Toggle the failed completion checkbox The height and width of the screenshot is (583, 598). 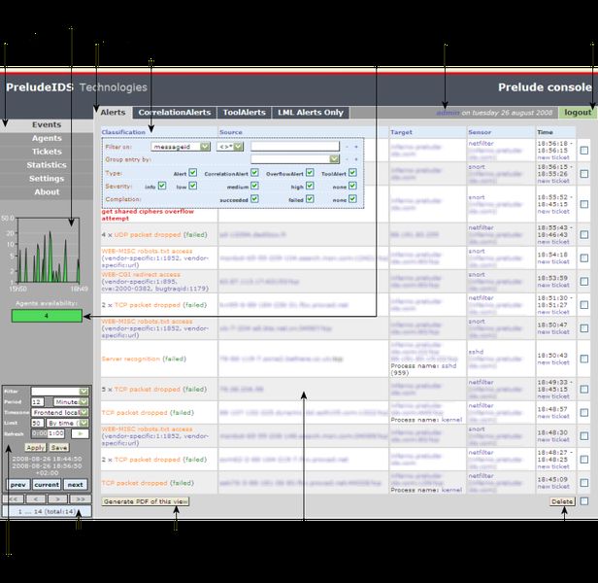pyautogui.click(x=310, y=199)
